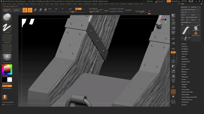Enable Zadd mode
204x114 pixels.
(x=70, y=9)
